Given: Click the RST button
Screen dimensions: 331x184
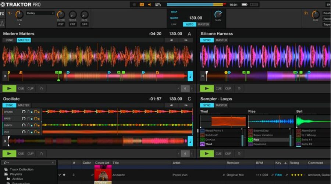Looking at the screenshot, I should click(x=61, y=24).
